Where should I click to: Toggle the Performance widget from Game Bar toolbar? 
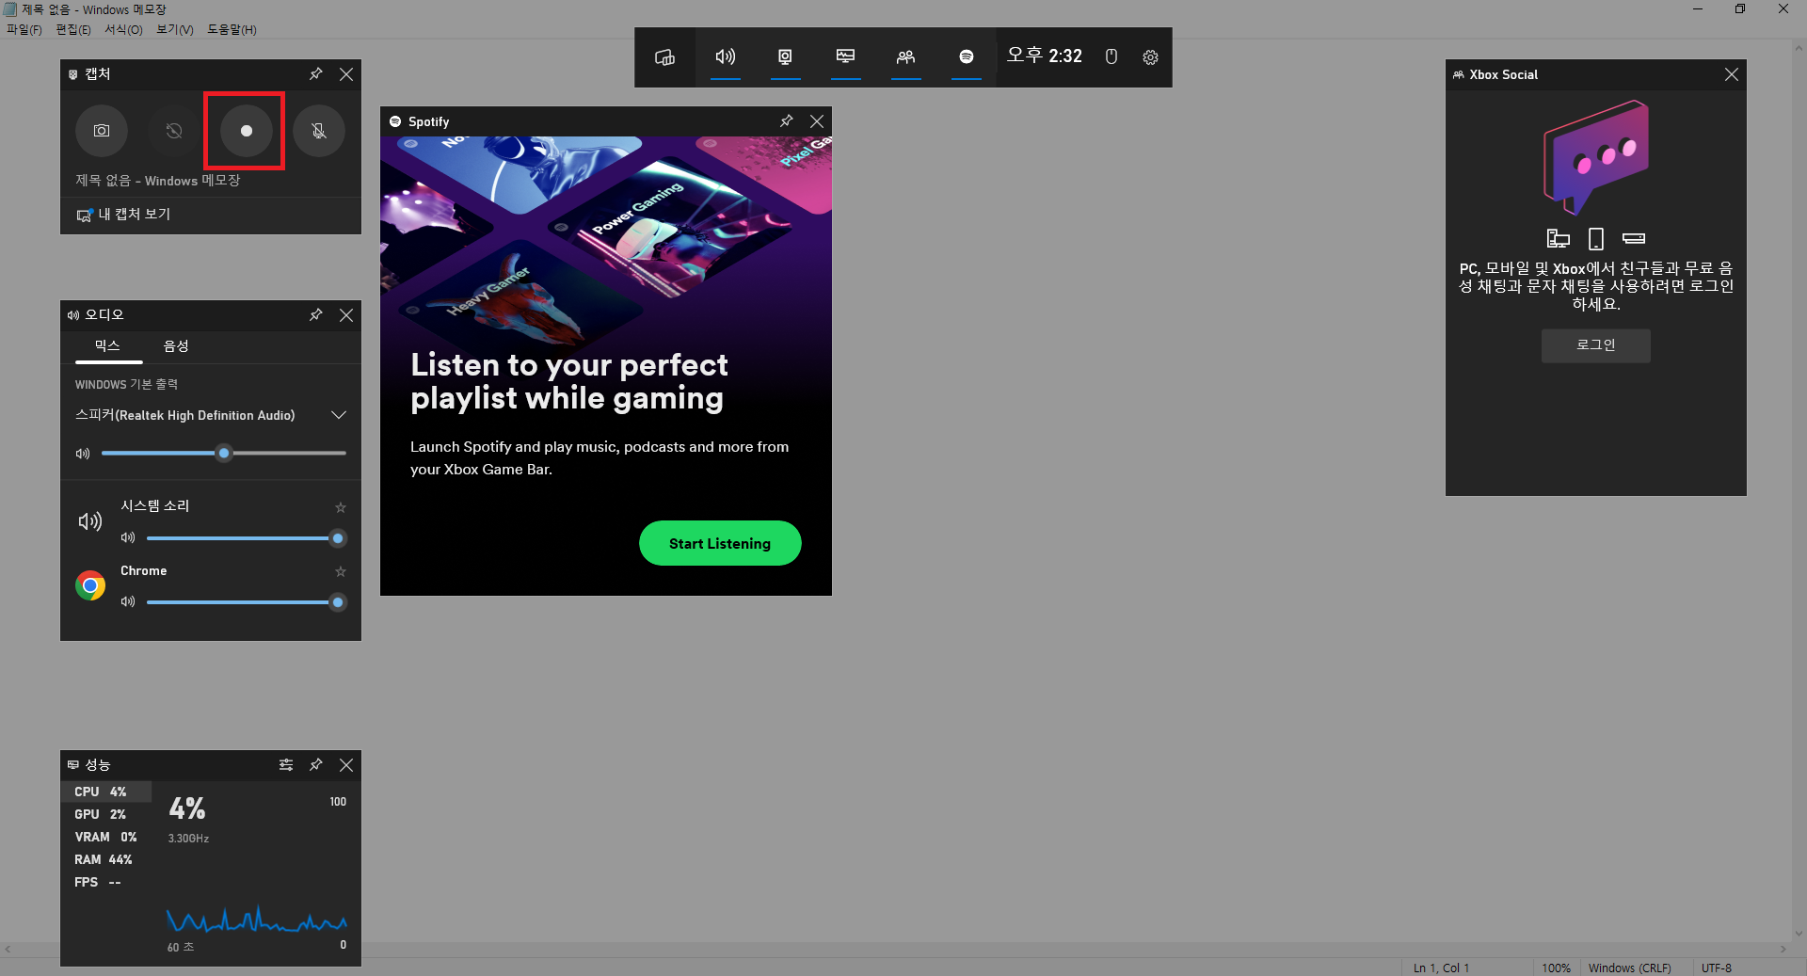point(845,57)
